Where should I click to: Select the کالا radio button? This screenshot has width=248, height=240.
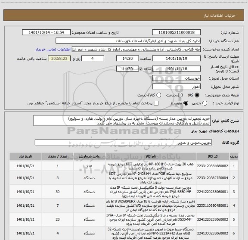[197, 95]
